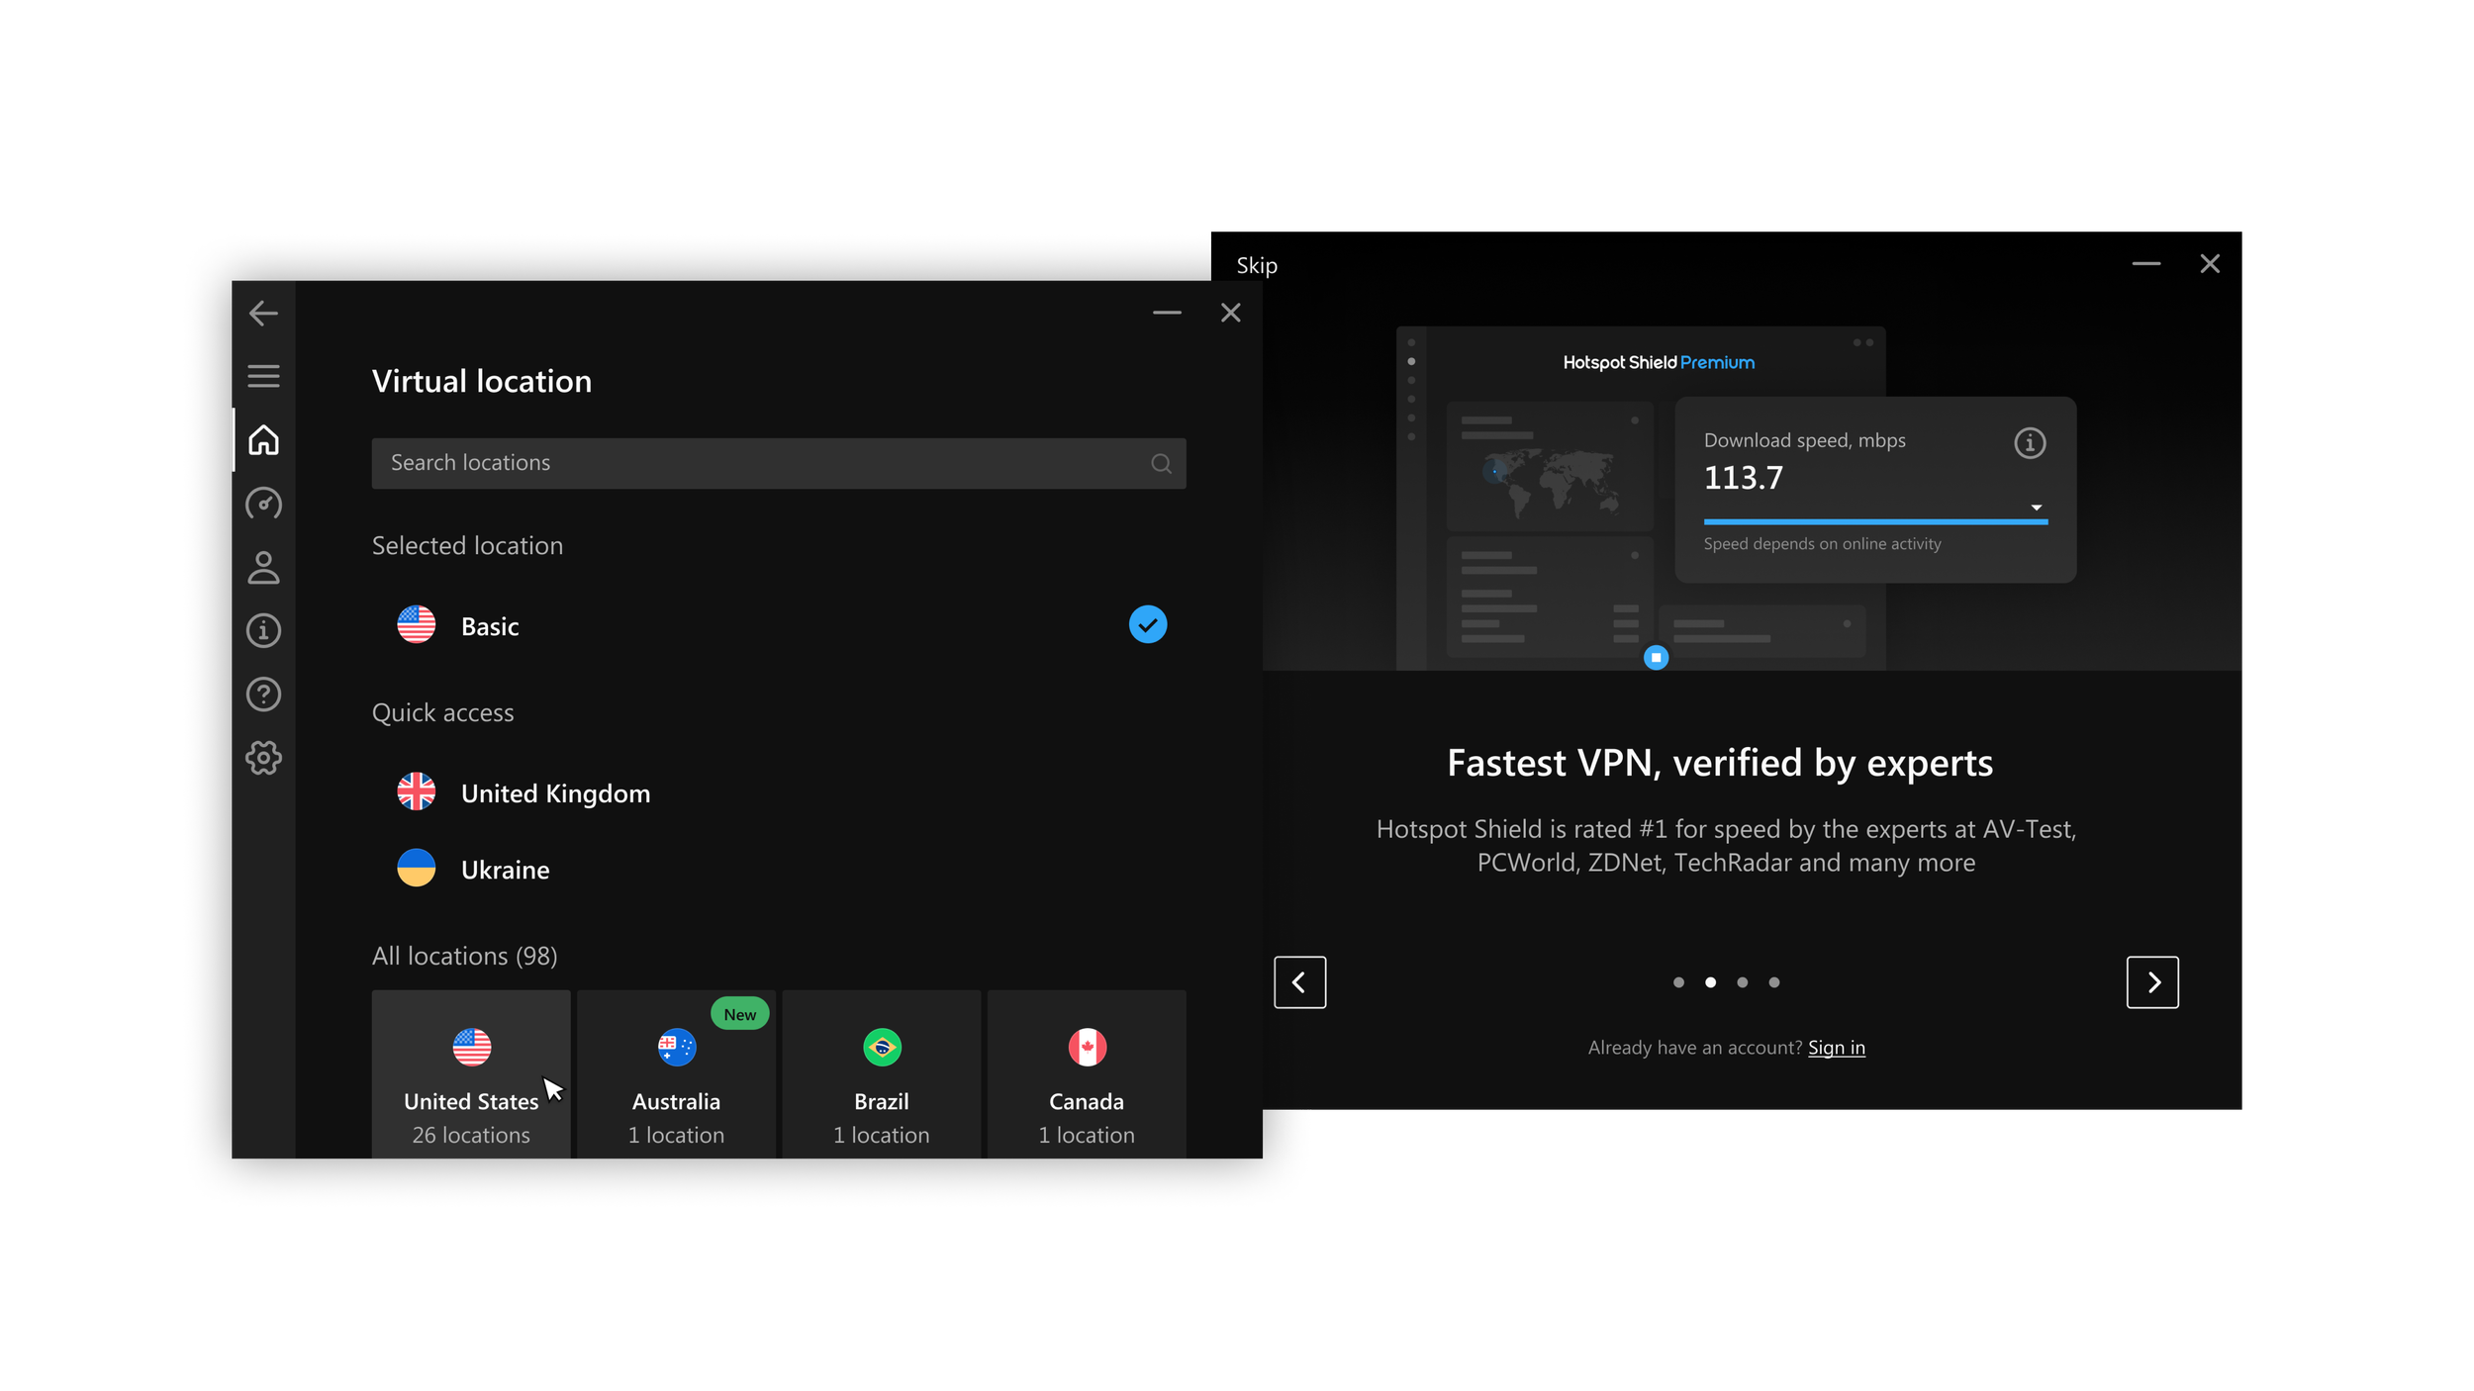Click the Skip button

(x=1257, y=266)
